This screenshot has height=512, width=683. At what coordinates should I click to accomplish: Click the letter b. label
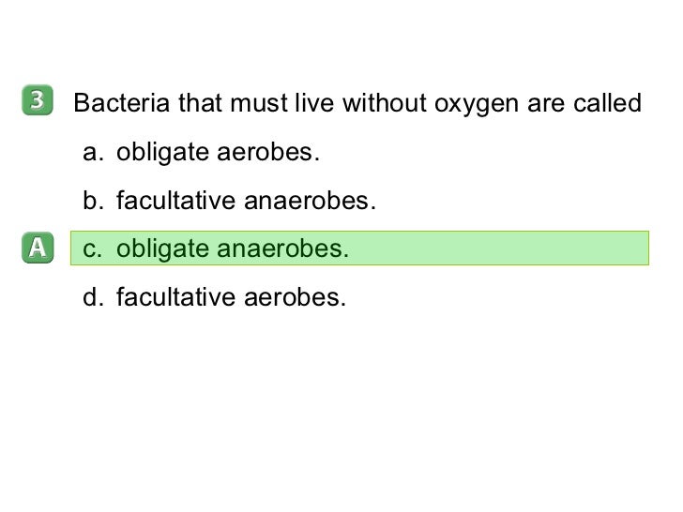coord(93,201)
